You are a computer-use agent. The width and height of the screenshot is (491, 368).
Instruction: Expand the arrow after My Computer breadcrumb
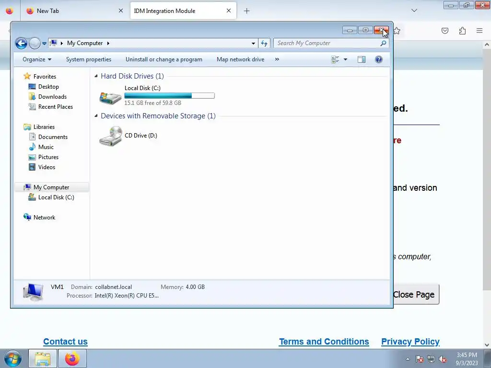(x=108, y=43)
